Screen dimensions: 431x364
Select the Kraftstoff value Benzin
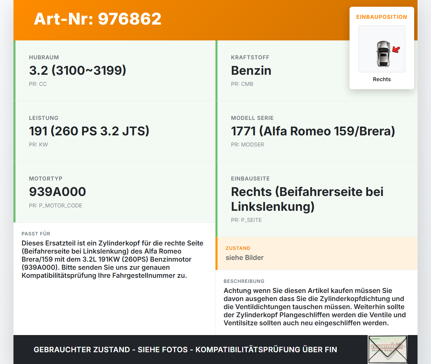[x=251, y=70]
